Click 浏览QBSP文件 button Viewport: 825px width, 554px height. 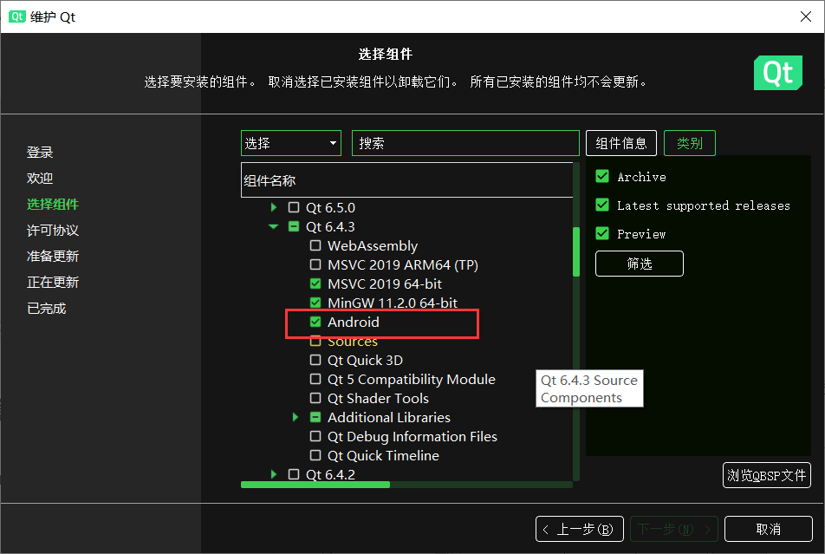(767, 475)
